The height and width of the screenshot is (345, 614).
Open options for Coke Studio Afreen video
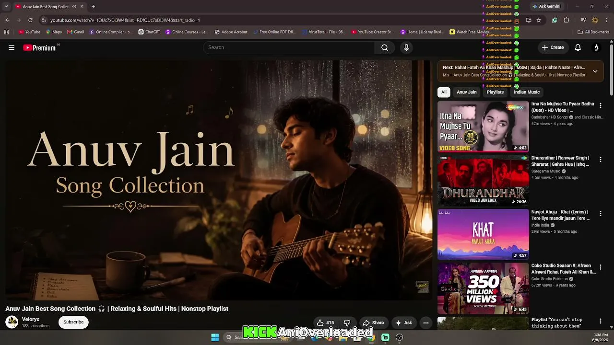coord(600,267)
